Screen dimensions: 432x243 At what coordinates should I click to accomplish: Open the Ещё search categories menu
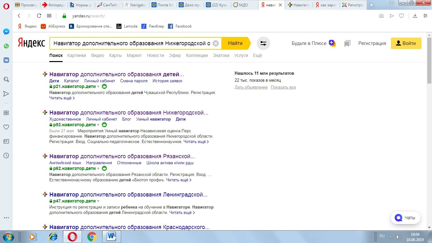[257, 55]
